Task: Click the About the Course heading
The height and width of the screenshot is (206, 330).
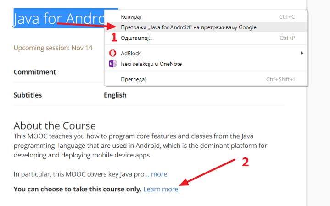Action: click(x=55, y=125)
